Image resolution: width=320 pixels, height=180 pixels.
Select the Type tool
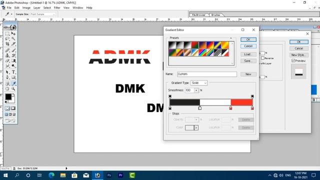pyautogui.click(x=13, y=72)
